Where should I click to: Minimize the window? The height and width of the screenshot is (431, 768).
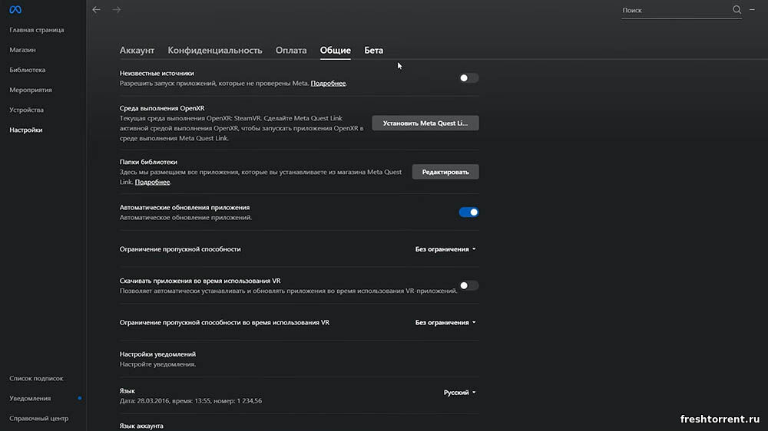(x=753, y=10)
